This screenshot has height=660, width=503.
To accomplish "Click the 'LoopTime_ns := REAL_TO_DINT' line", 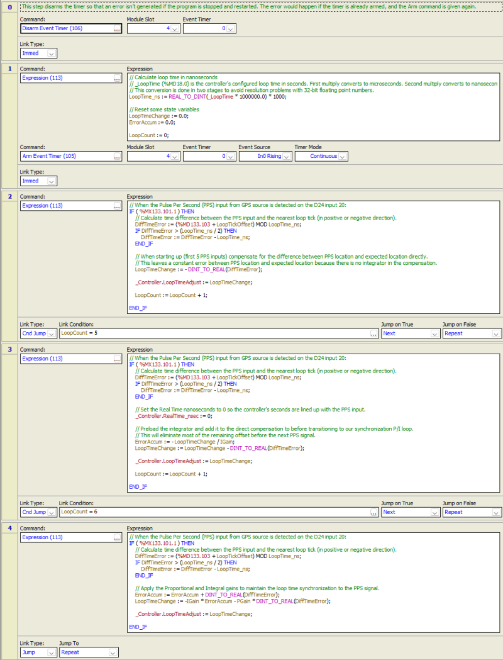I will (207, 97).
